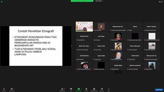Select the Salma participant tile

[135, 27]
